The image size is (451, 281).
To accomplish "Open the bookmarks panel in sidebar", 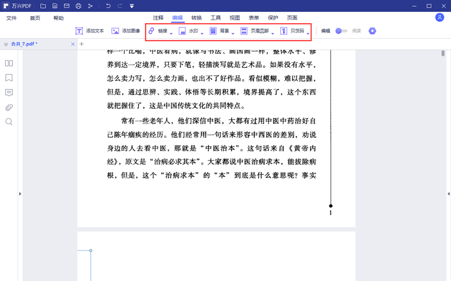I will coord(9,78).
